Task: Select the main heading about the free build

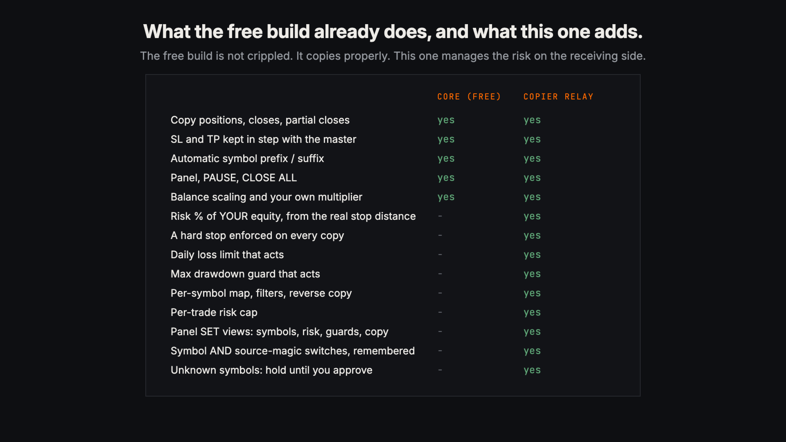Action: [393, 32]
